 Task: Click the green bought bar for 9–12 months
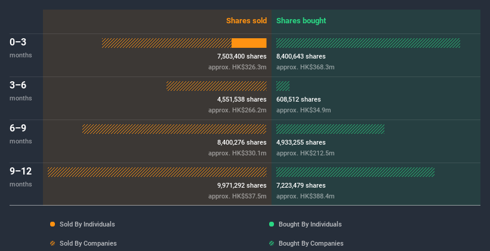(x=355, y=172)
